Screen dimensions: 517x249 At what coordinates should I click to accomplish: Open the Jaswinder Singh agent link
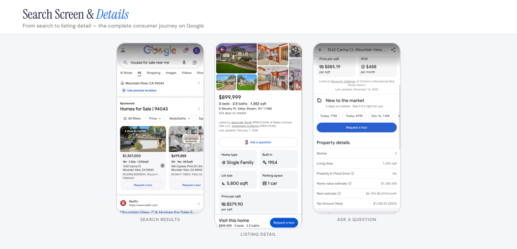point(241,122)
